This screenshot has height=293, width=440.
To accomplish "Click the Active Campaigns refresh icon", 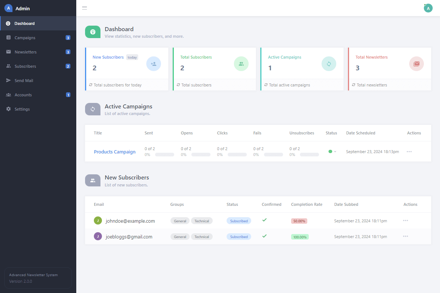I will pyautogui.click(x=329, y=64).
